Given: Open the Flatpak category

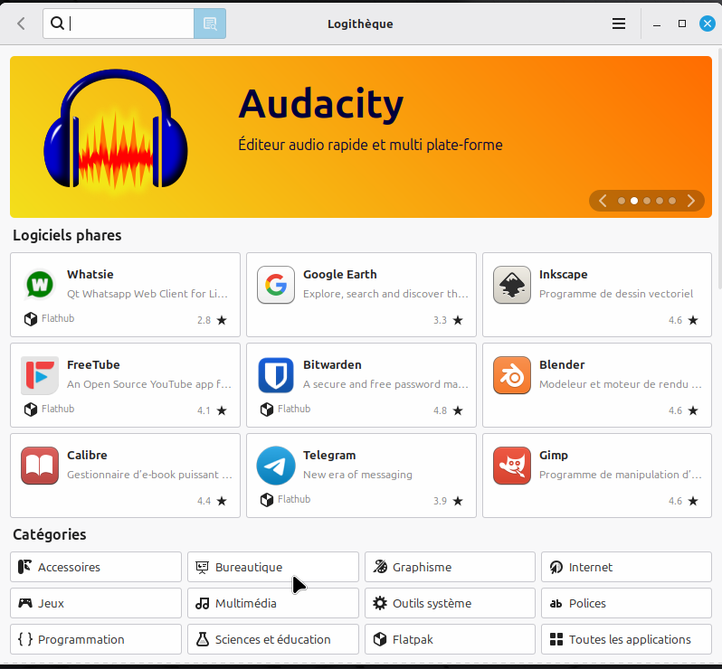Looking at the screenshot, I should coord(450,639).
